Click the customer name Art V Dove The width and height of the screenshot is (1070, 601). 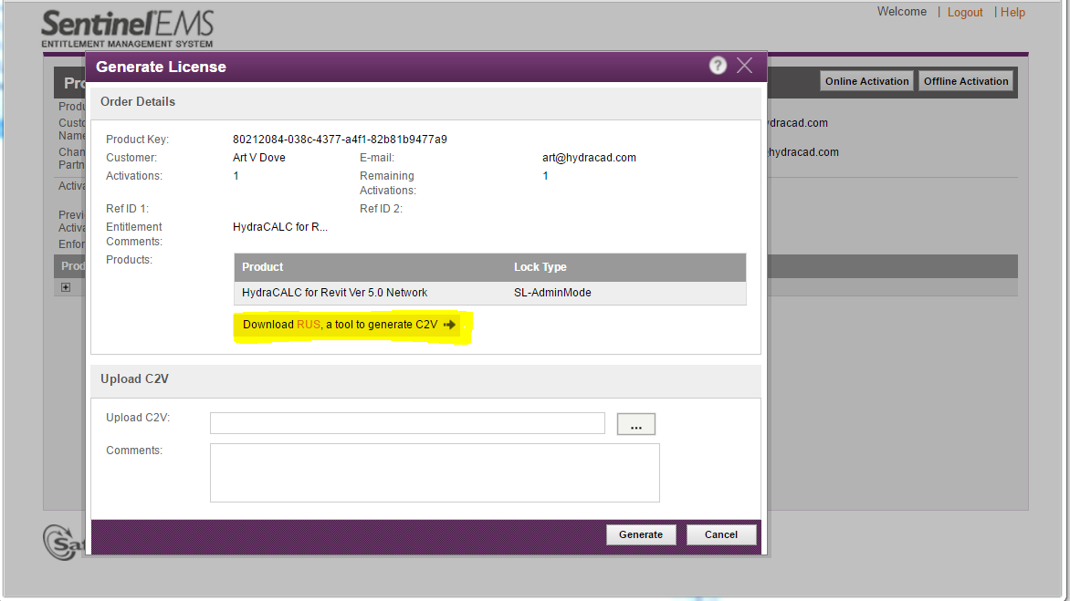click(x=259, y=158)
